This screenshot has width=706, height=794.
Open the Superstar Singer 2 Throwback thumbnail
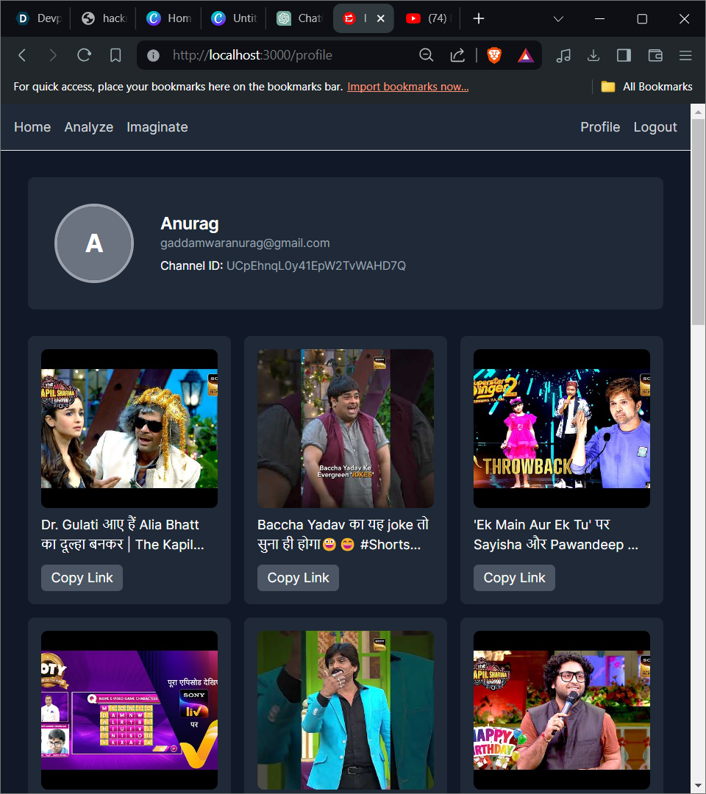562,429
